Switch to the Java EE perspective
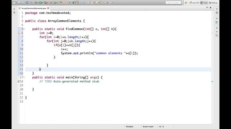The width and height of the screenshot is (231, 129). click(x=194, y=3)
